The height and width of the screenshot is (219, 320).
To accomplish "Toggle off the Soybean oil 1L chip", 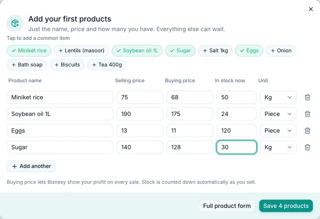I will pos(137,51).
